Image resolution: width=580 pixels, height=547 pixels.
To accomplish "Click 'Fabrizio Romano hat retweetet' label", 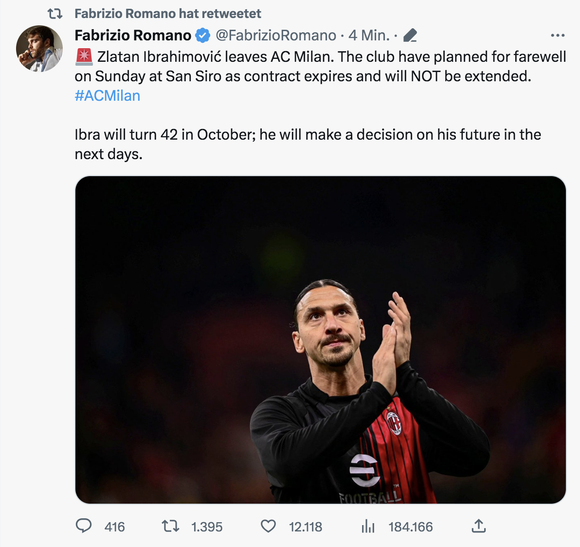I will point(168,14).
